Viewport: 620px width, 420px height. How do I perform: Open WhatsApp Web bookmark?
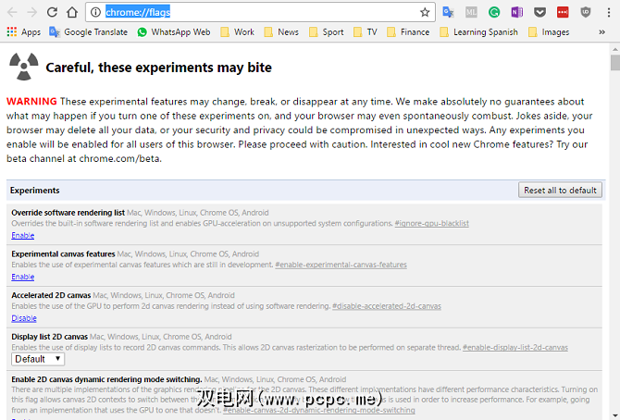coord(174,32)
